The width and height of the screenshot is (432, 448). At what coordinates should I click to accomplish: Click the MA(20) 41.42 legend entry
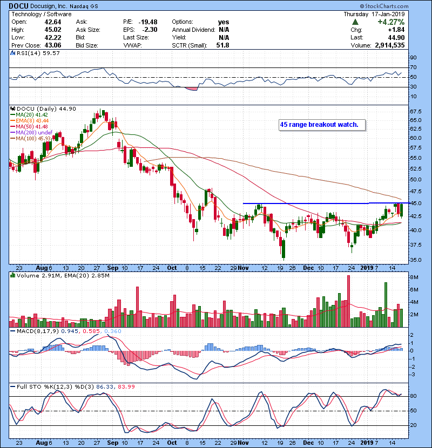click(29, 115)
